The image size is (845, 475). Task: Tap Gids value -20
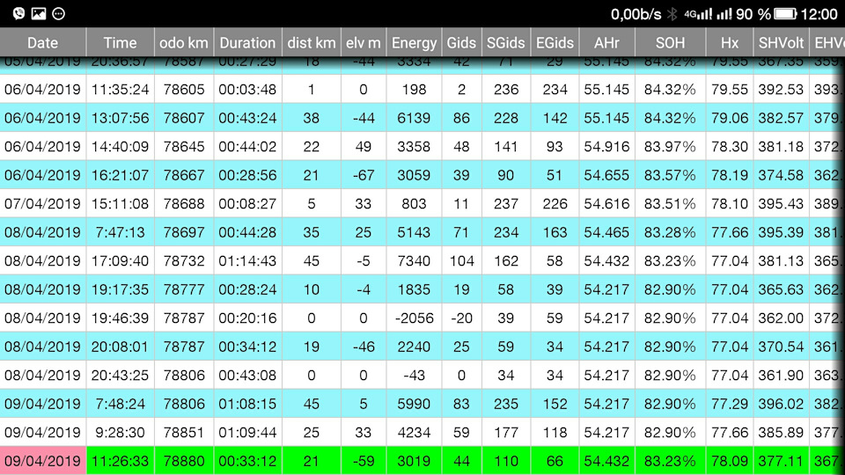[x=461, y=318]
